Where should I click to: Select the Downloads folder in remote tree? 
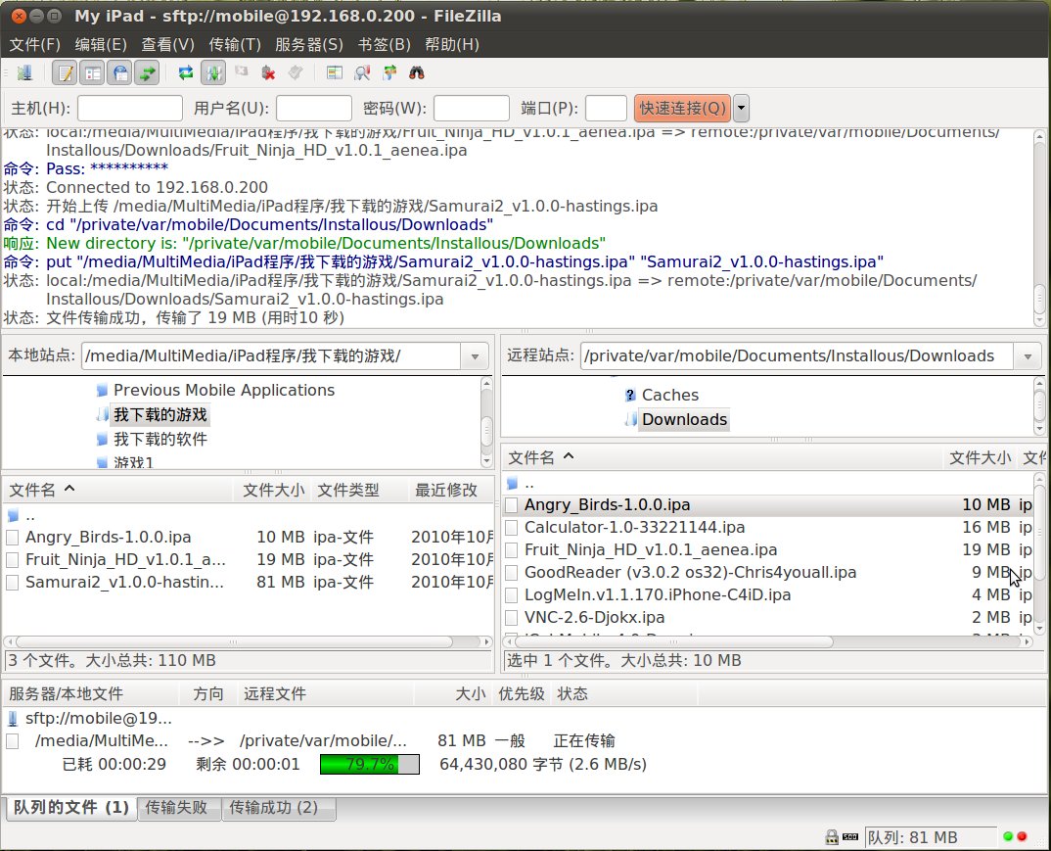pos(684,419)
